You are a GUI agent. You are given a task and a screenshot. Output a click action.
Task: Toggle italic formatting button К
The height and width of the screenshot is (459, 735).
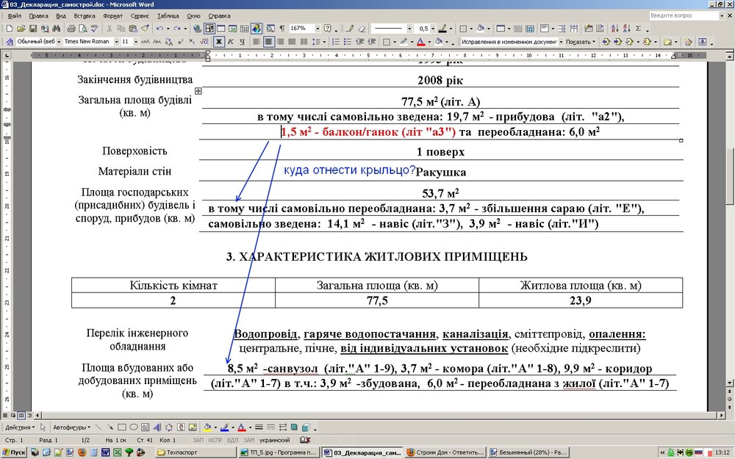230,42
